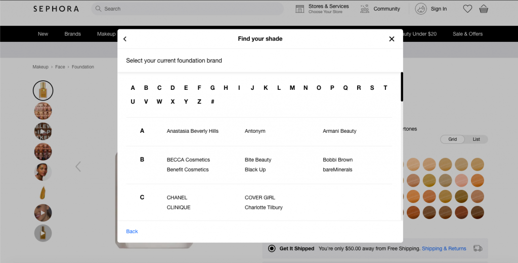Screen dimensions: 518x263
Task: Choose COVER GIRL brand
Action: point(260,197)
